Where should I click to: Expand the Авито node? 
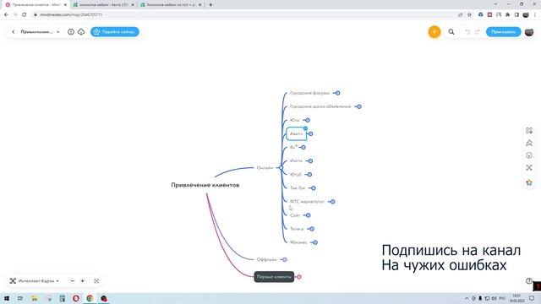tap(310, 133)
